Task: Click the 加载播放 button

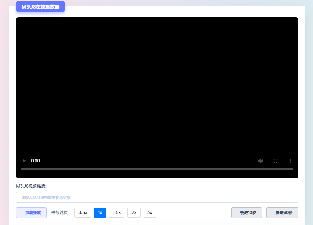Action: 31,212
